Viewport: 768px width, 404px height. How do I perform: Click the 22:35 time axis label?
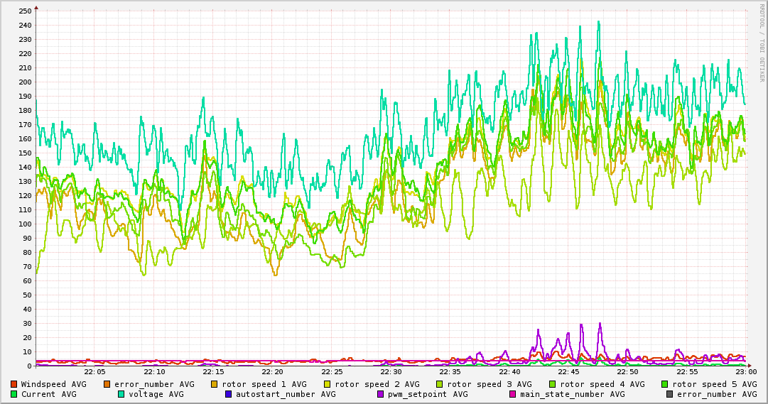click(450, 372)
